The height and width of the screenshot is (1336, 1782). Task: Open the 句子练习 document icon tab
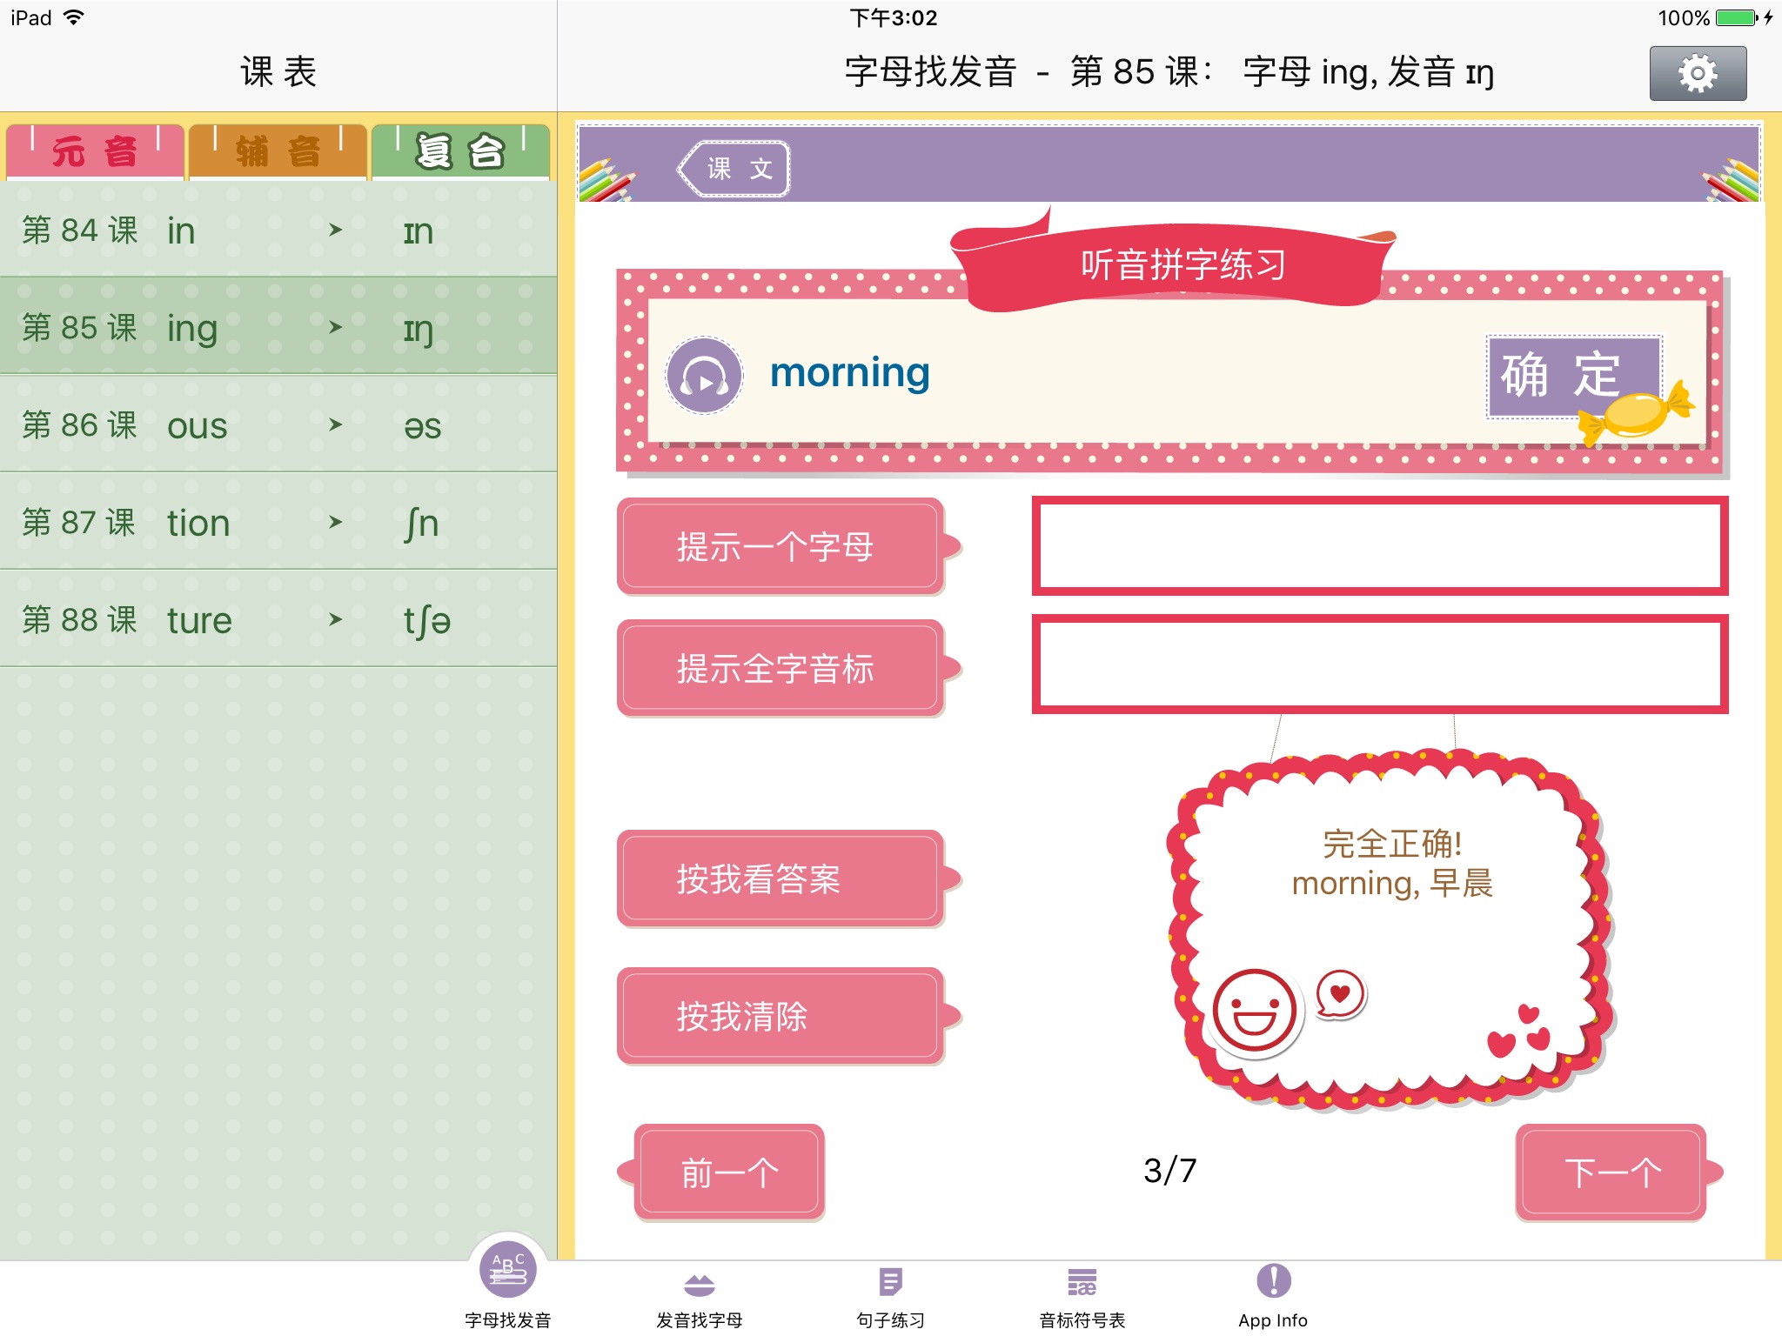pos(890,1283)
